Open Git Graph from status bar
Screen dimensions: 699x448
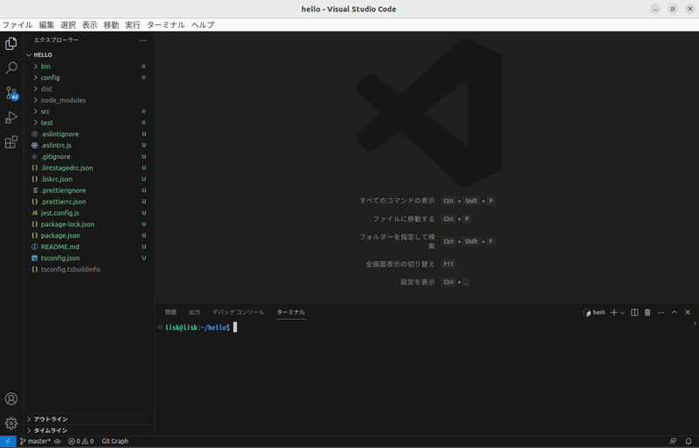click(x=115, y=441)
